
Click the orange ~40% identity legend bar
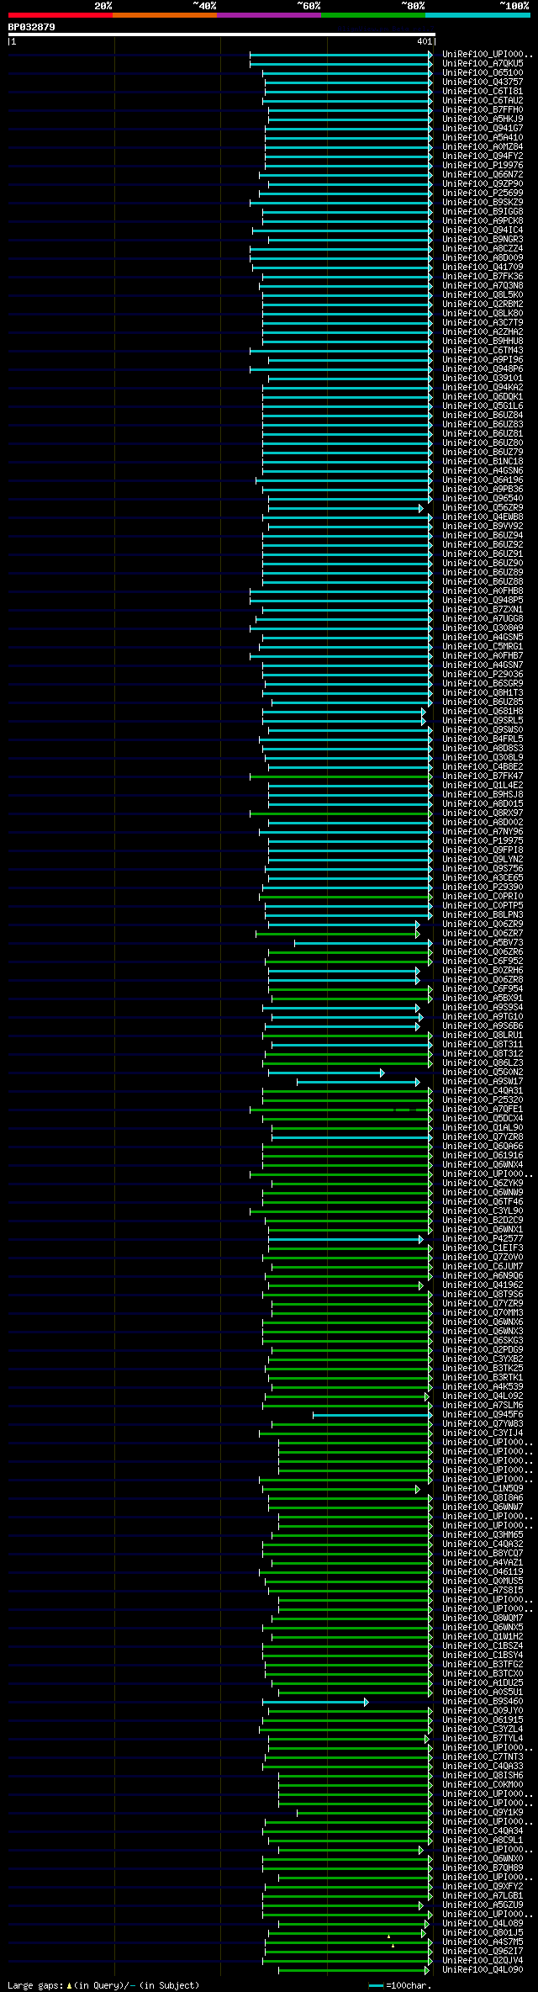tap(165, 15)
